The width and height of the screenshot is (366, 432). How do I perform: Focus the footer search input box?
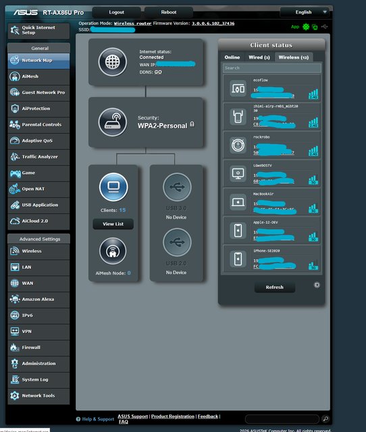pos(282,419)
